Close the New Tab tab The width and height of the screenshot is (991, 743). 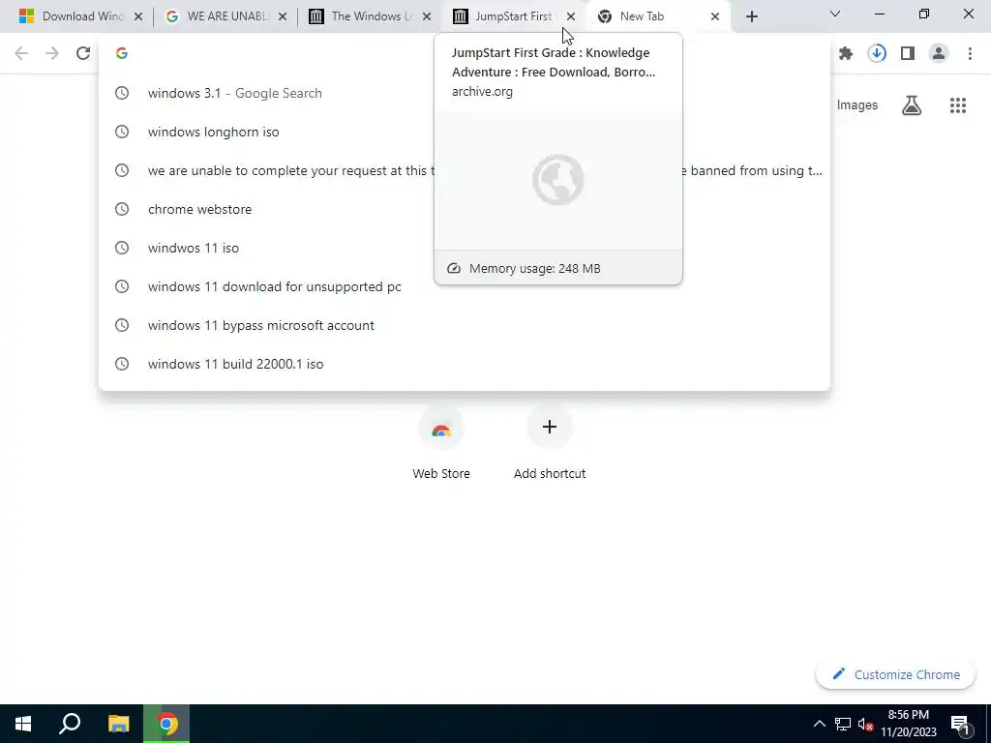(x=715, y=16)
